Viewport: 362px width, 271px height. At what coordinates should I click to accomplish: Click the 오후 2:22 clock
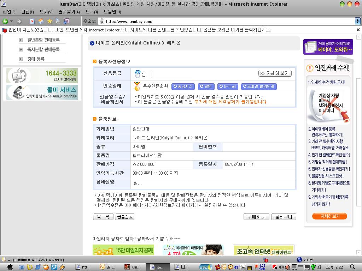[334, 267]
